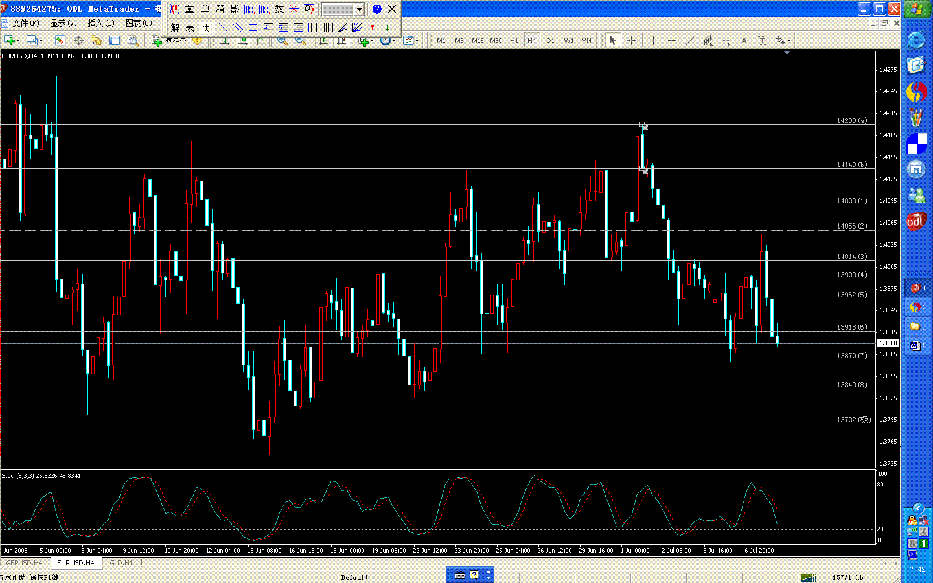Select the rectangle drawing tool
The width and height of the screenshot is (933, 583).
253,28
